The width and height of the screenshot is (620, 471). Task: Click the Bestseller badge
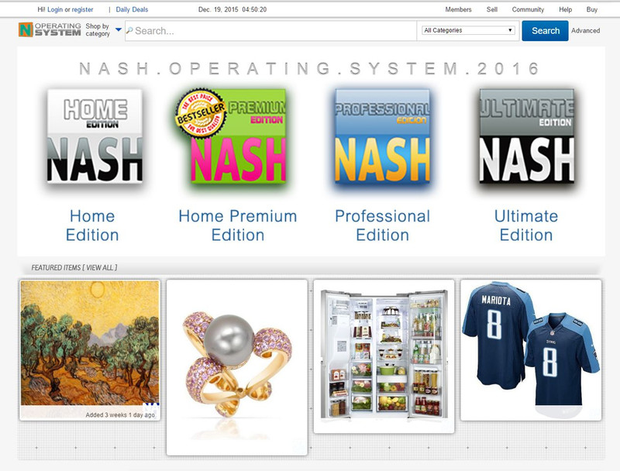[x=201, y=112]
